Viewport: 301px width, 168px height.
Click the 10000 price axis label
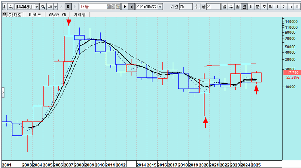[x=290, y=87]
